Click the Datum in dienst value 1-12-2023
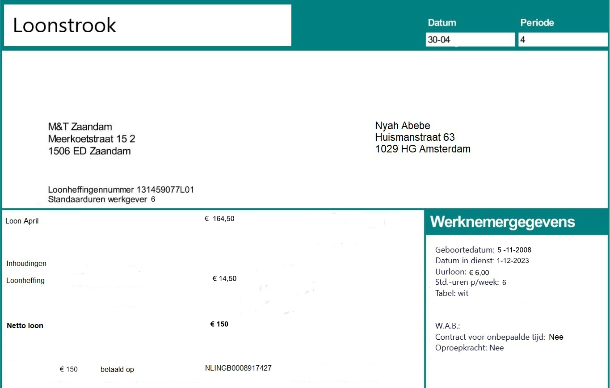This screenshot has width=610, height=388. pyautogui.click(x=513, y=261)
